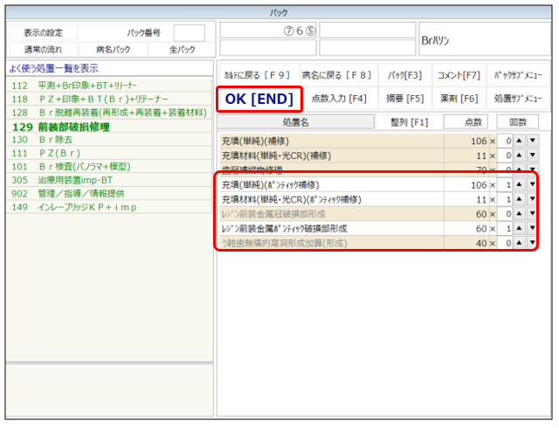
Task: Open the パック[F3] menu
Action: click(404, 74)
